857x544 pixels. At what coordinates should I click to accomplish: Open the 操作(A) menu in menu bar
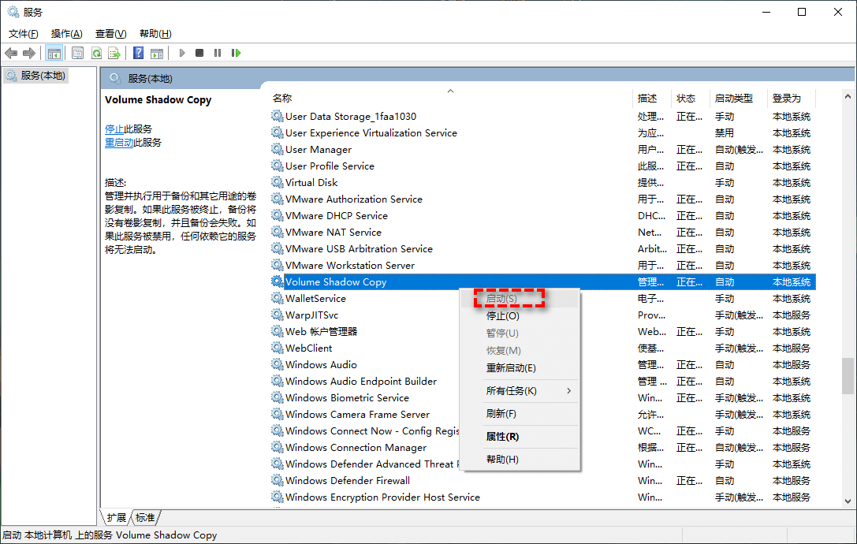pyautogui.click(x=66, y=34)
